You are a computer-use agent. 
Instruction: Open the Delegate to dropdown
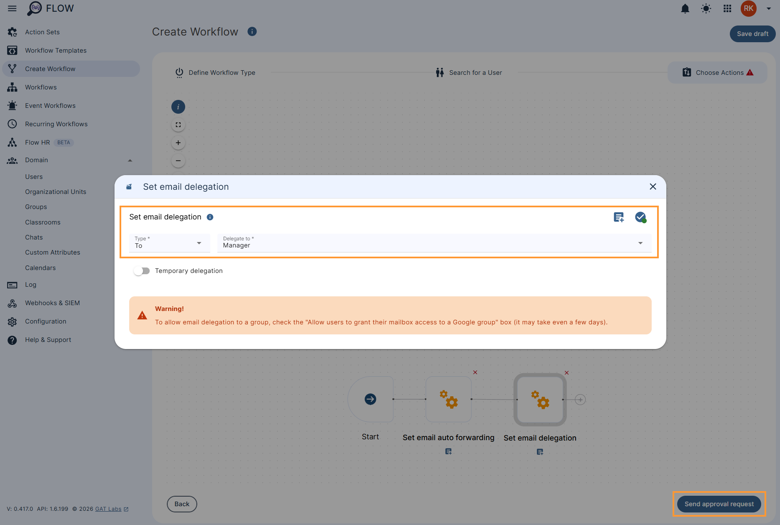tap(640, 243)
